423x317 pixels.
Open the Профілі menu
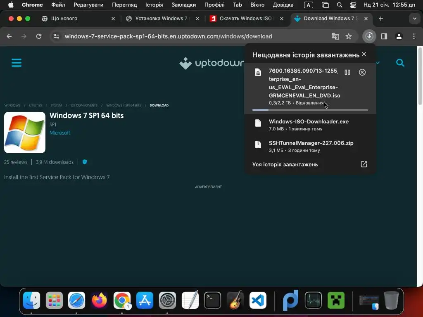214,5
